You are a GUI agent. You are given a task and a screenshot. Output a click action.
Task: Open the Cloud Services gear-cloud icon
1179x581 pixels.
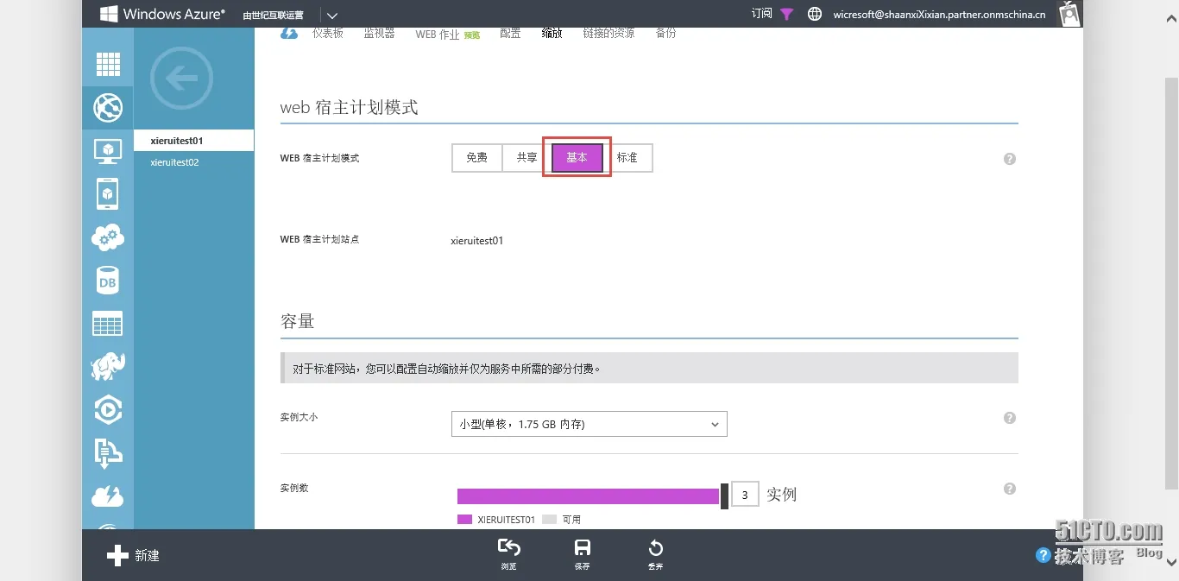point(108,237)
